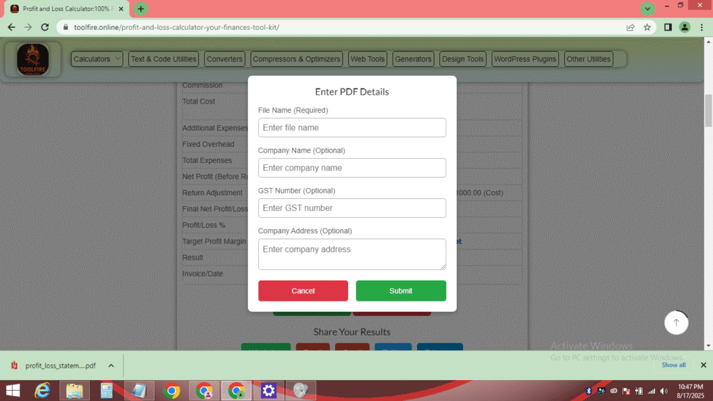Screen dimensions: 713x401
Task: Cancel the Enter PDF Details dialog
Action: (x=303, y=290)
